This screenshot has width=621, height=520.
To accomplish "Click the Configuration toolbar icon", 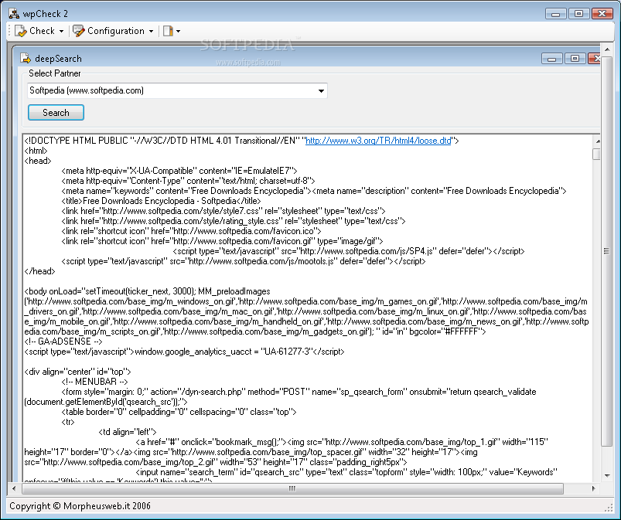I will [78, 31].
